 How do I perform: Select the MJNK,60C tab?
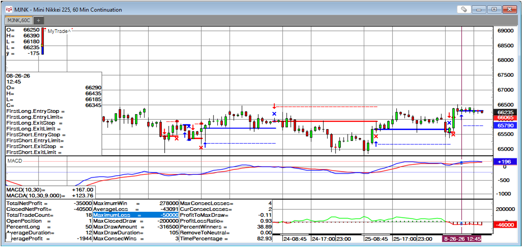tap(19, 20)
